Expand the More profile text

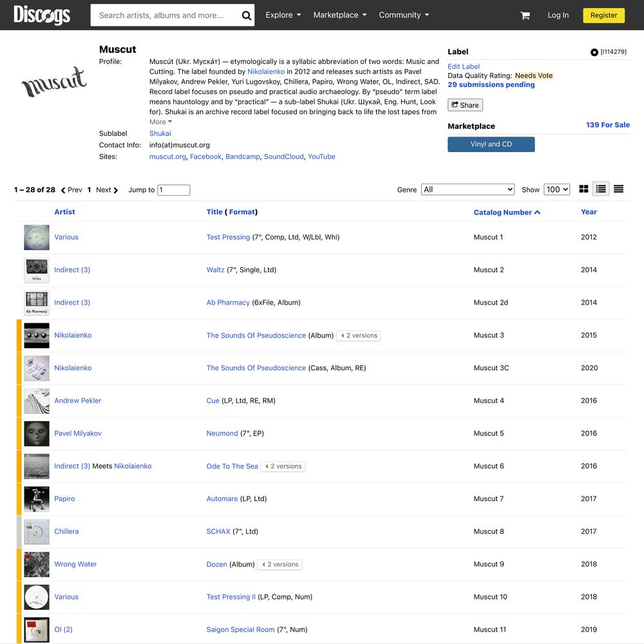pos(160,122)
